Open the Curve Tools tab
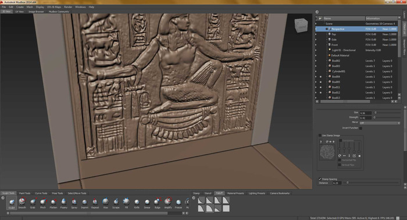Image resolution: width=407 pixels, height=220 pixels. coord(41,193)
